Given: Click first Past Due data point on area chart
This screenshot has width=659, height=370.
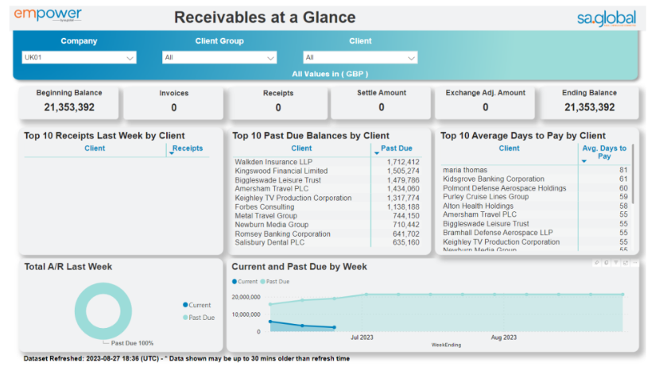Looking at the screenshot, I should [270, 304].
